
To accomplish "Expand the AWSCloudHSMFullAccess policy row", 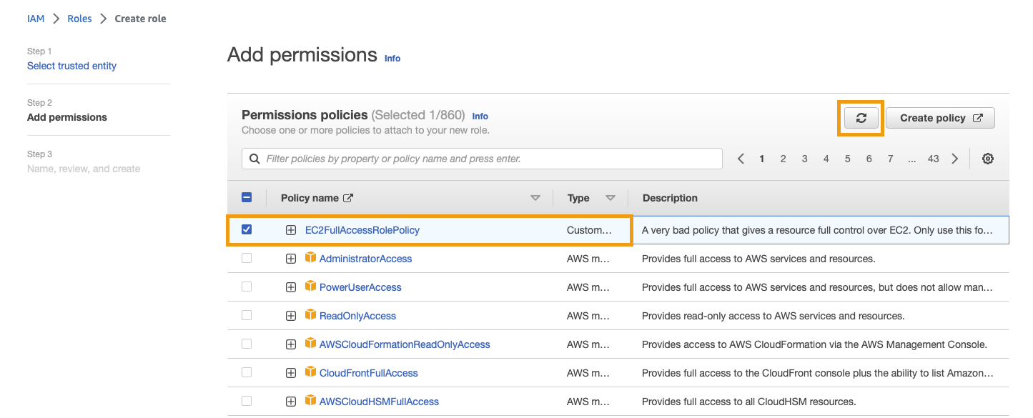I will 291,402.
